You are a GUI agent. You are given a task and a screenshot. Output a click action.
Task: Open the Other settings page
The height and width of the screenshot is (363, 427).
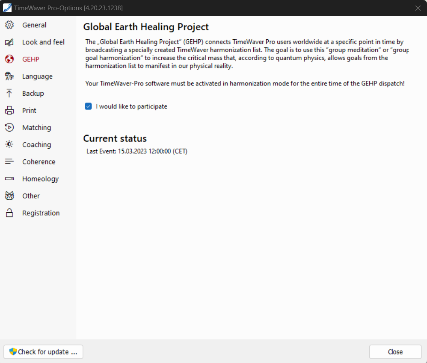click(31, 196)
